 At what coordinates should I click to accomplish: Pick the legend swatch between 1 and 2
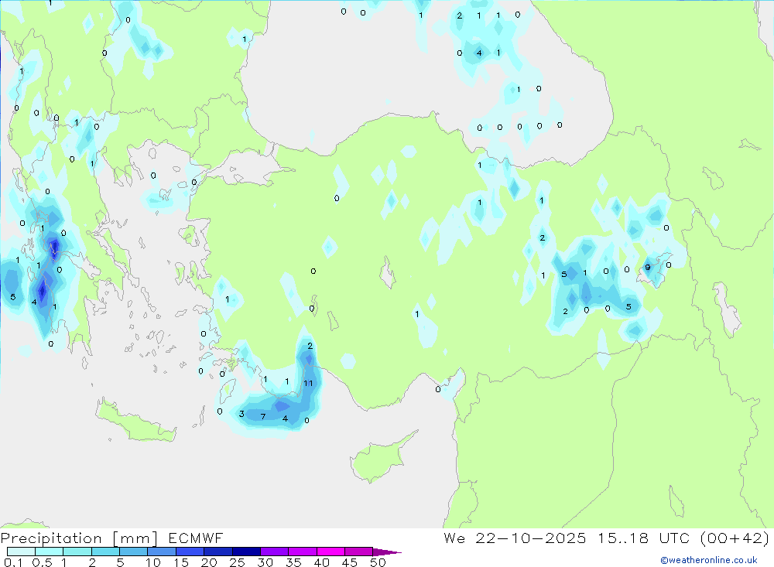tap(77, 552)
